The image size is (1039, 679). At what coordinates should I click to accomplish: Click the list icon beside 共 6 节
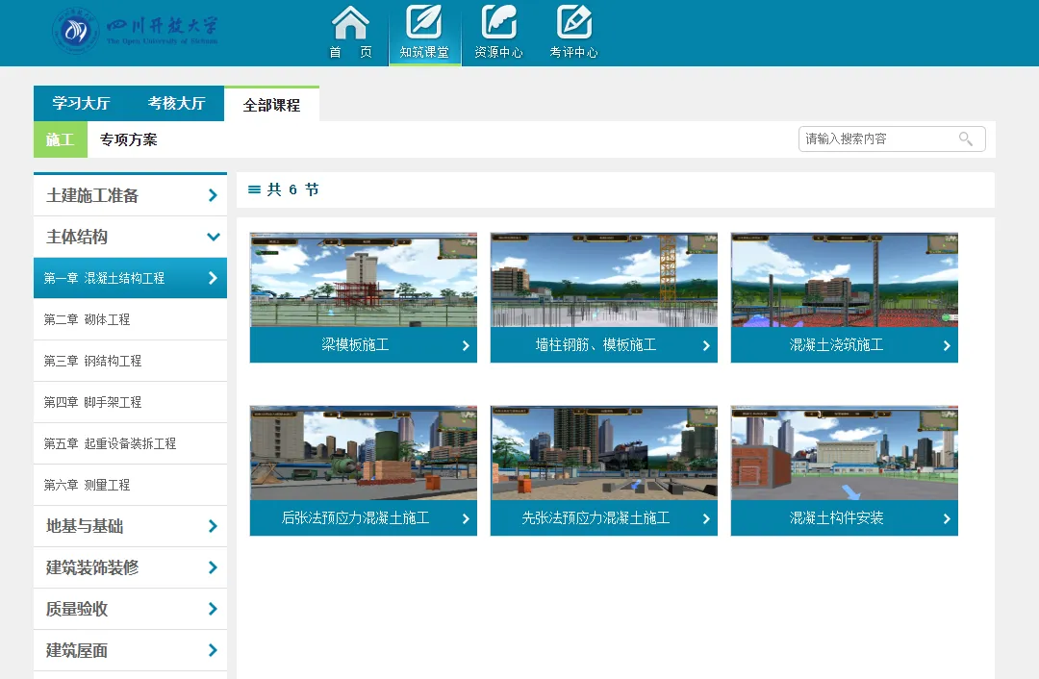tap(254, 190)
